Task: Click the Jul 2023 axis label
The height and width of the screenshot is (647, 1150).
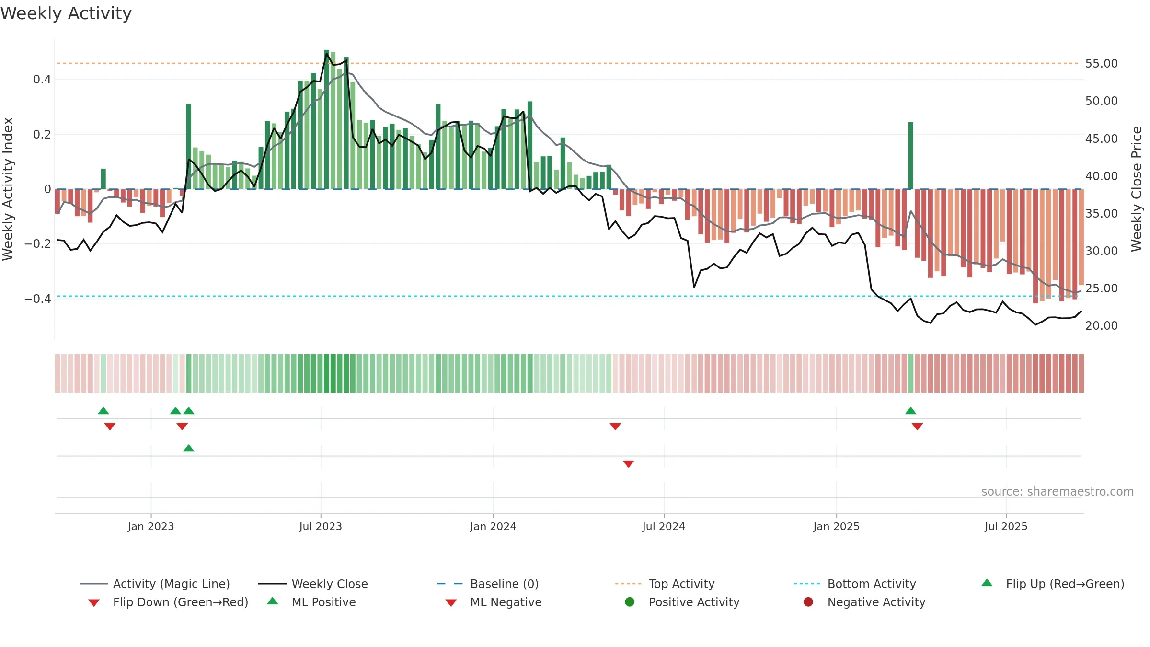Action: pos(321,527)
